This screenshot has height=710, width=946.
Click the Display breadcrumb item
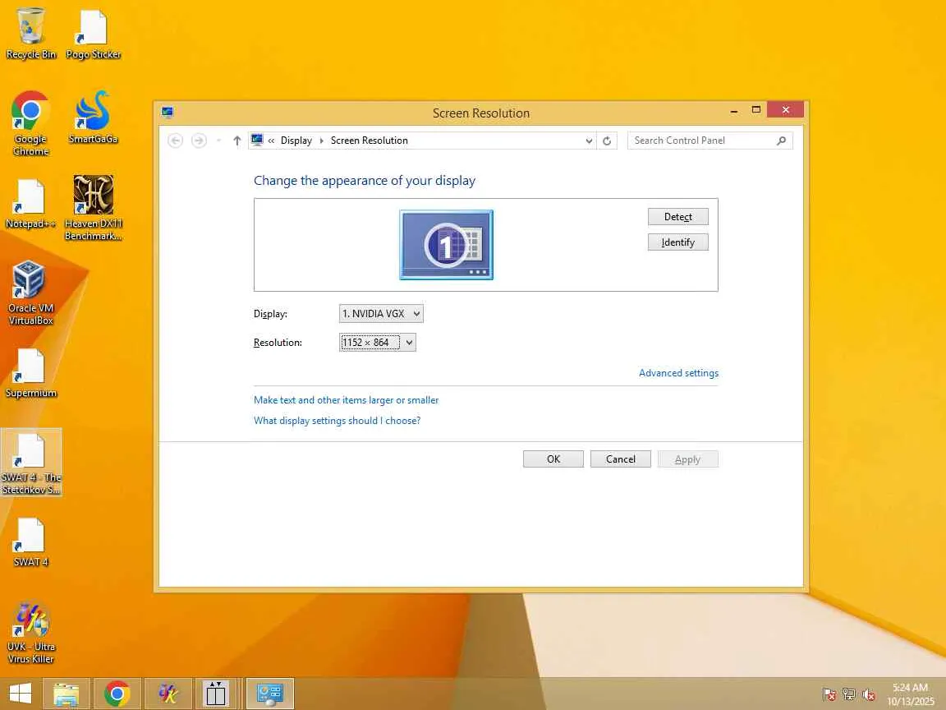click(x=296, y=140)
